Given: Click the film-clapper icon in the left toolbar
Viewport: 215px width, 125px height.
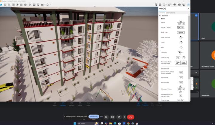Looking at the screenshot, I should tap(42, 5).
